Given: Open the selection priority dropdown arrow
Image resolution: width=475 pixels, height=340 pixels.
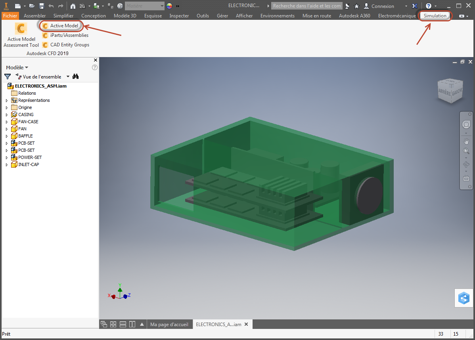Looking at the screenshot, I should tap(103, 6).
